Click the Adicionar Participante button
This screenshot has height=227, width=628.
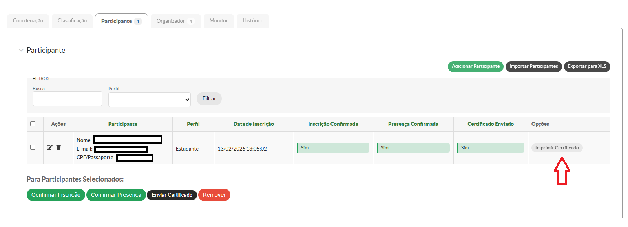pyautogui.click(x=475, y=67)
